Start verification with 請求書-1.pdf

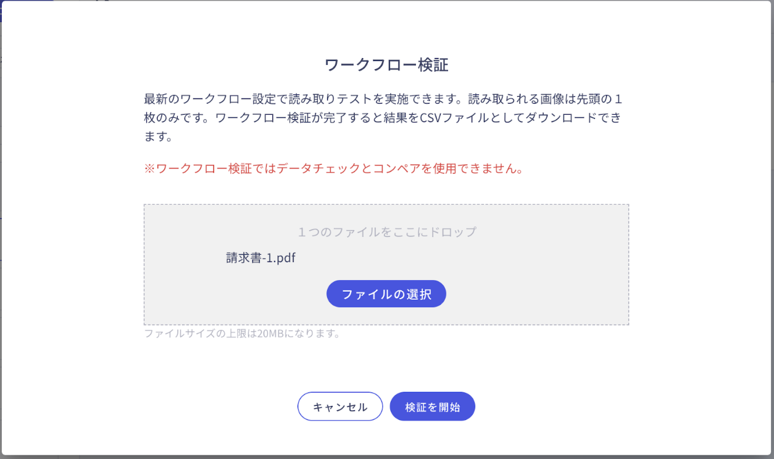click(432, 406)
